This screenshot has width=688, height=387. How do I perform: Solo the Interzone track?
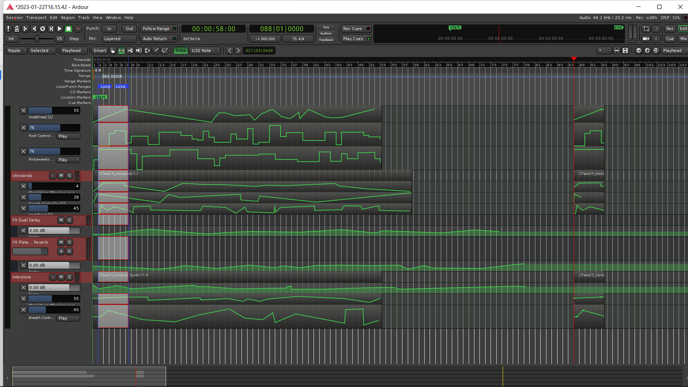click(69, 277)
